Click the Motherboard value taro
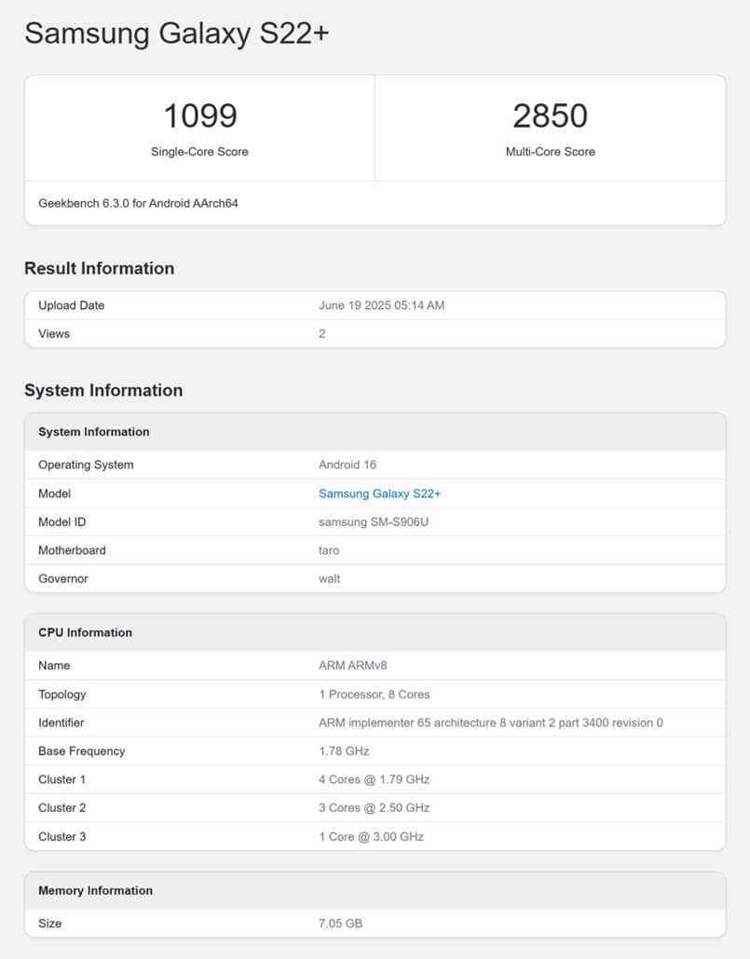This screenshot has width=750, height=959. pos(329,550)
